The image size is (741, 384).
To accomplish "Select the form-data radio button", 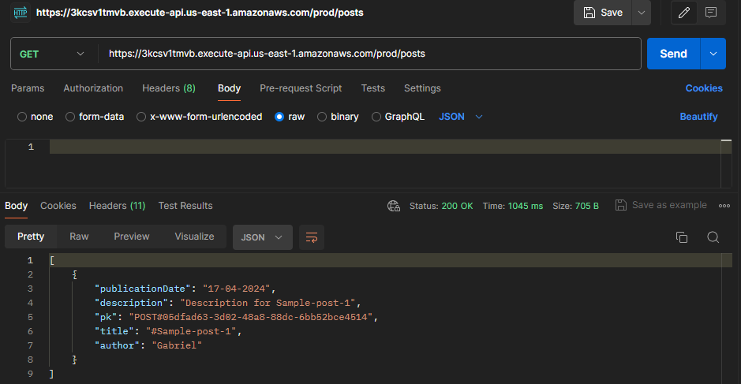I will point(70,117).
